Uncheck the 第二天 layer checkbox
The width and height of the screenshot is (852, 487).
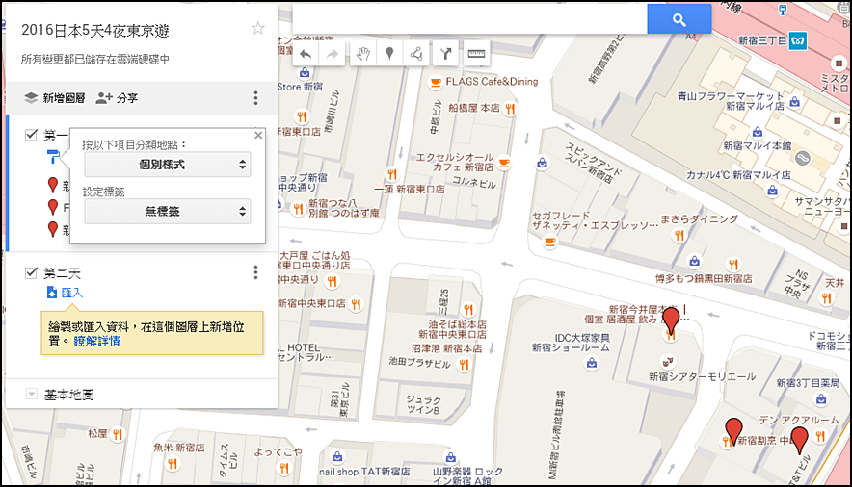click(31, 272)
